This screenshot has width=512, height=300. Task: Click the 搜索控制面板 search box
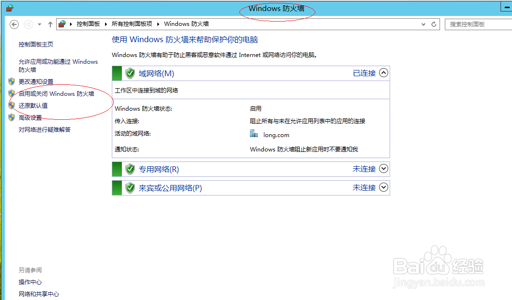478,24
